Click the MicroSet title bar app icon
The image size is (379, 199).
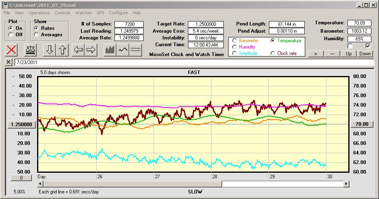tap(6, 5)
